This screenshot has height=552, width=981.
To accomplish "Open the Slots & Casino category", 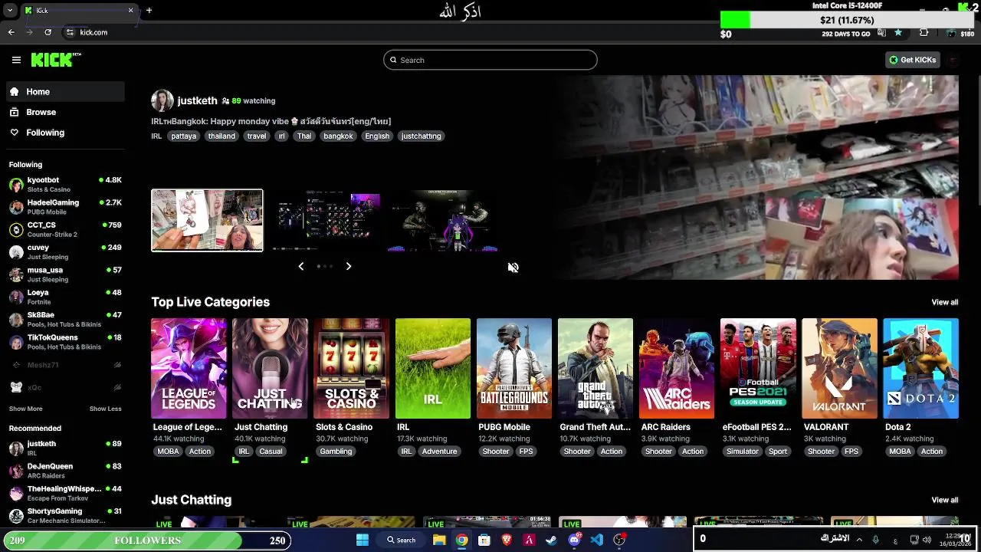I will [x=352, y=368].
